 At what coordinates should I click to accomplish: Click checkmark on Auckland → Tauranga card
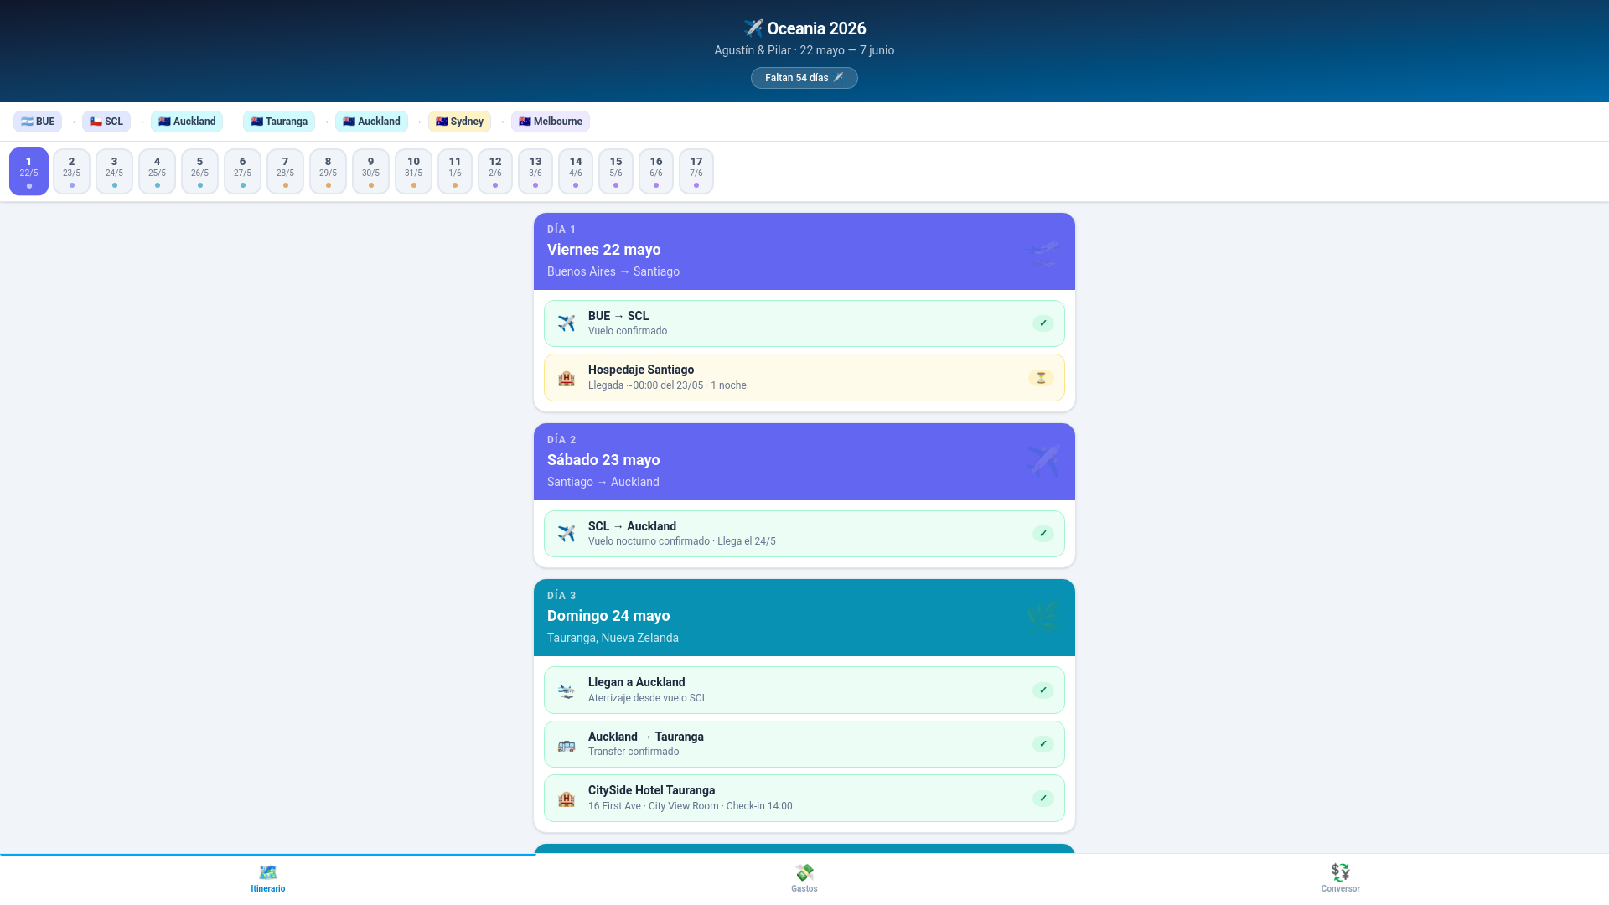click(1043, 744)
